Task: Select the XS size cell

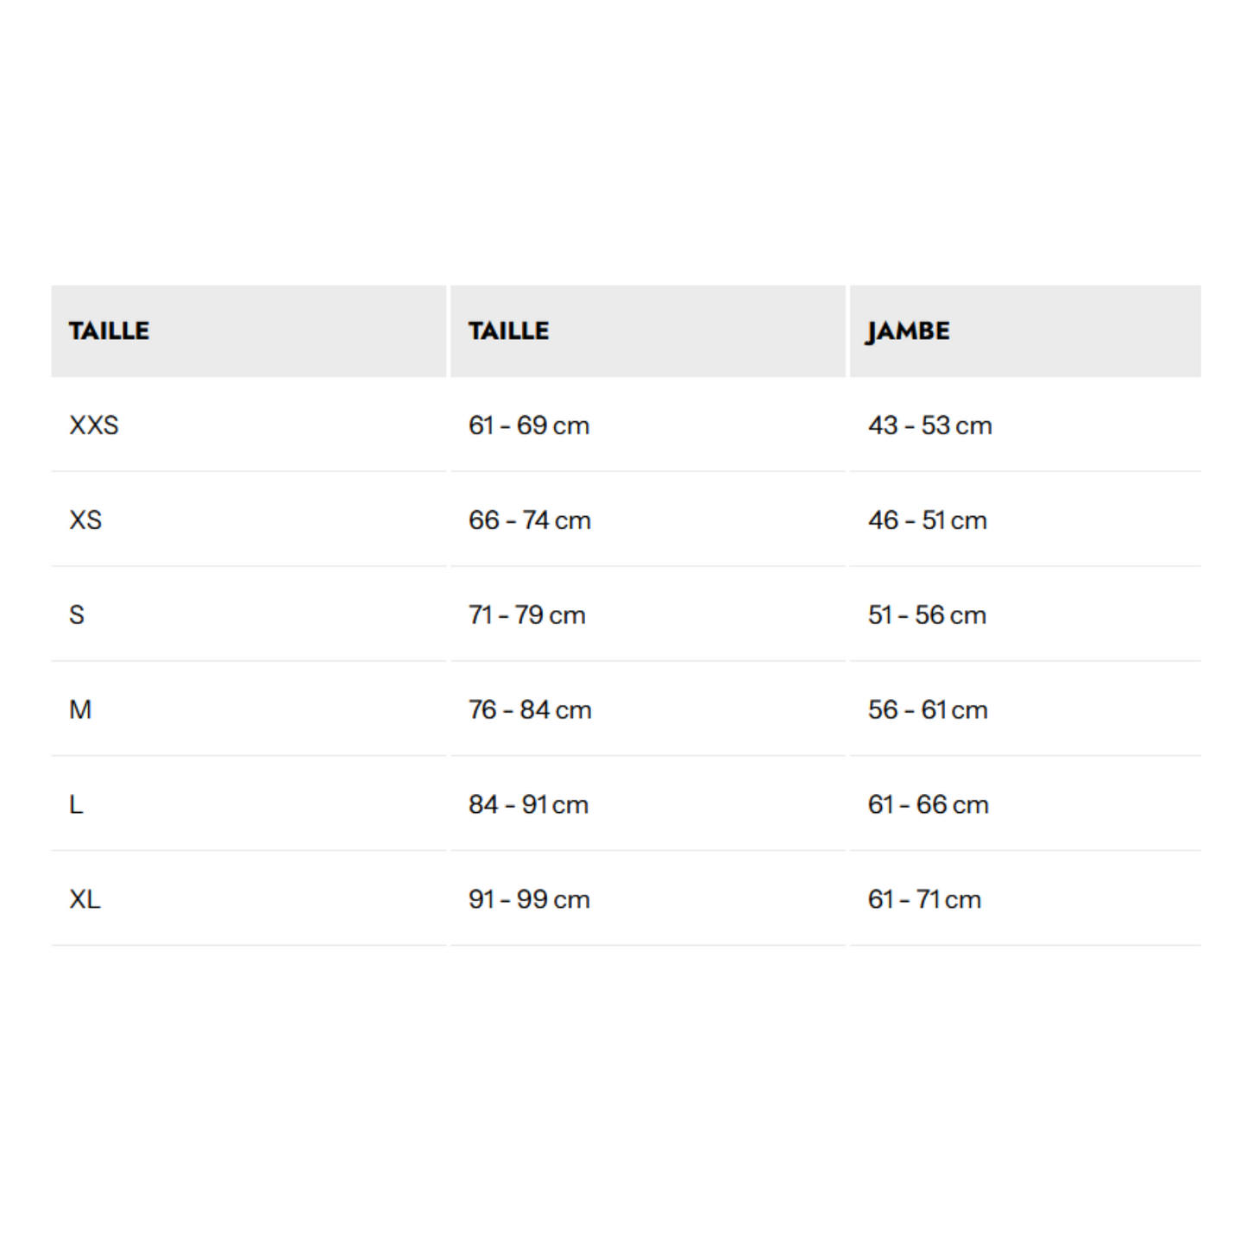Action: coord(85,520)
